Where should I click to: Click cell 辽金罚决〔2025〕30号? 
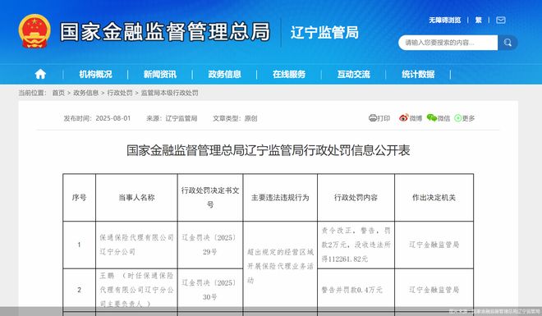pos(210,290)
